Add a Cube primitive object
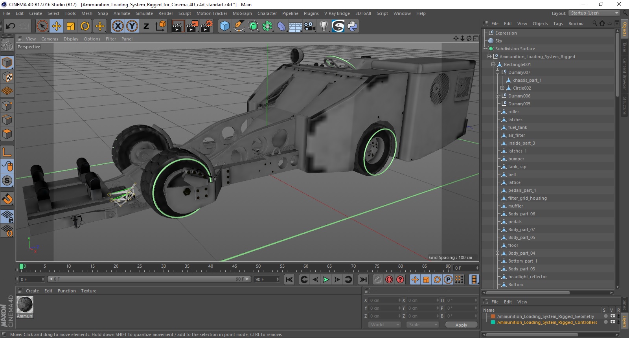This screenshot has height=338, width=629. [224, 26]
